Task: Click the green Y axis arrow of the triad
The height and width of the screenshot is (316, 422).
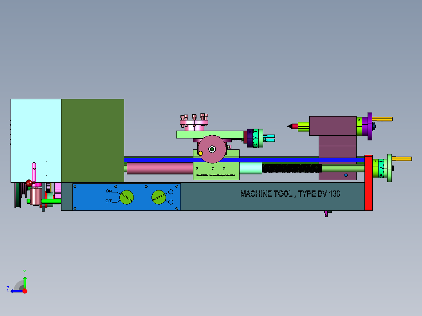Action: [25, 282]
